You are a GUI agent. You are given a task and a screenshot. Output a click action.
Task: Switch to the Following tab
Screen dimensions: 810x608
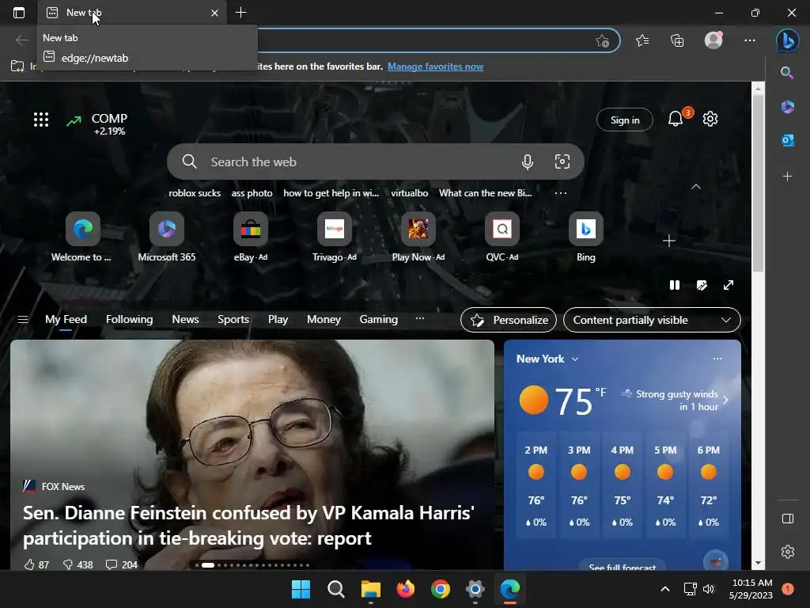pyautogui.click(x=129, y=320)
